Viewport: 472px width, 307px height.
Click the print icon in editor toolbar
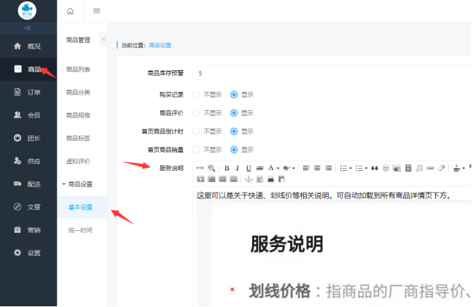(x=270, y=179)
